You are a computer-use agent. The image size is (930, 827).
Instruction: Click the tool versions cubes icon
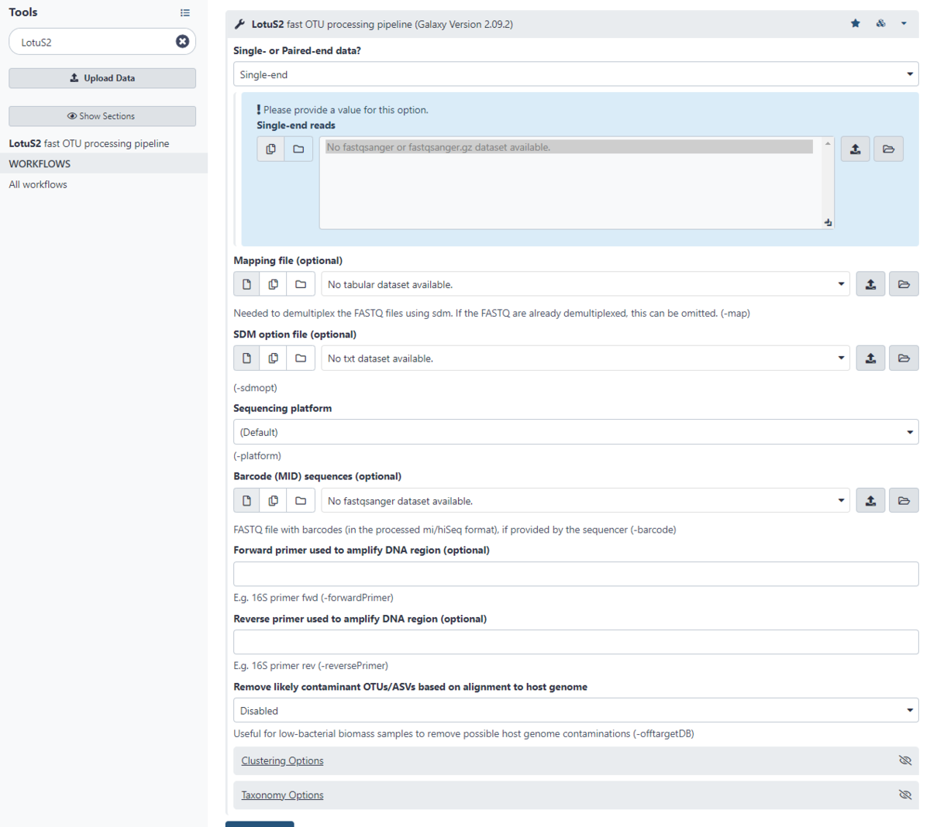click(x=881, y=23)
